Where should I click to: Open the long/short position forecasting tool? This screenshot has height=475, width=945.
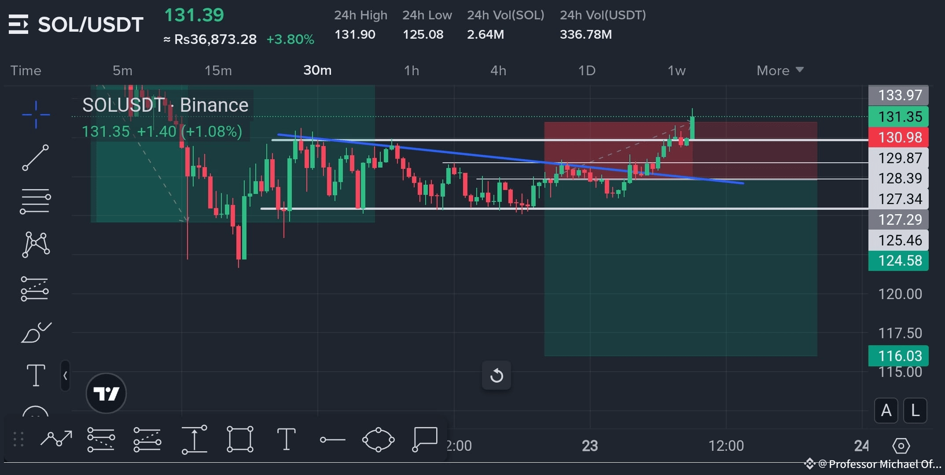pyautogui.click(x=35, y=289)
